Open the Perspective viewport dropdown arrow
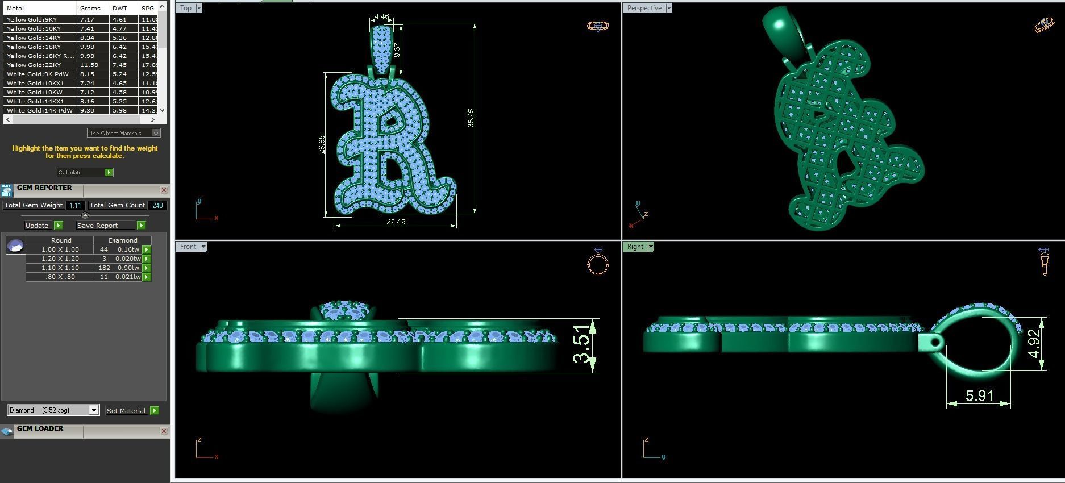1065x483 pixels. pyautogui.click(x=669, y=8)
